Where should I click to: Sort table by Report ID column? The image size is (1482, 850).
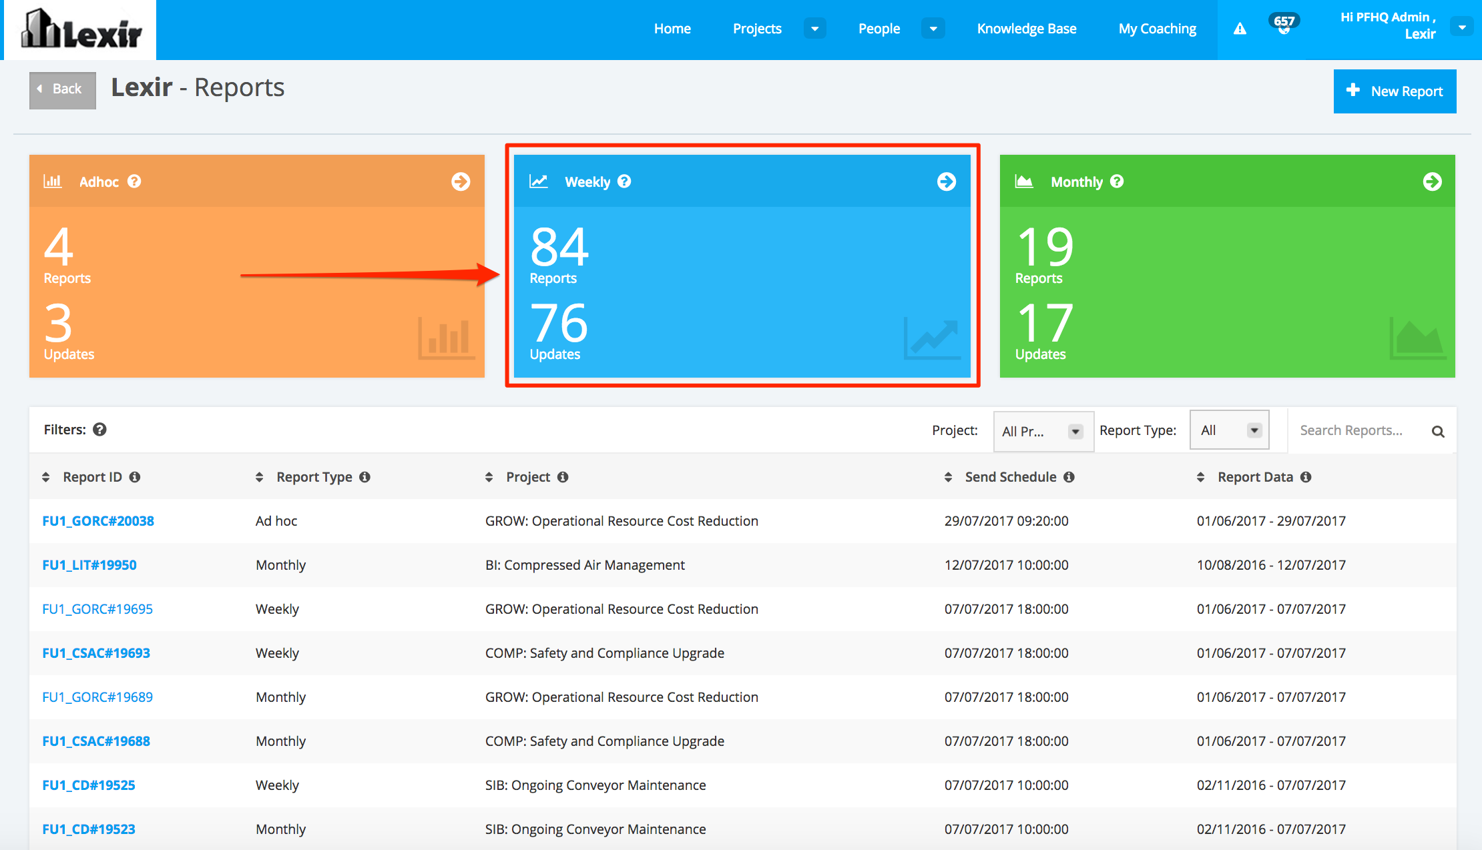point(46,477)
